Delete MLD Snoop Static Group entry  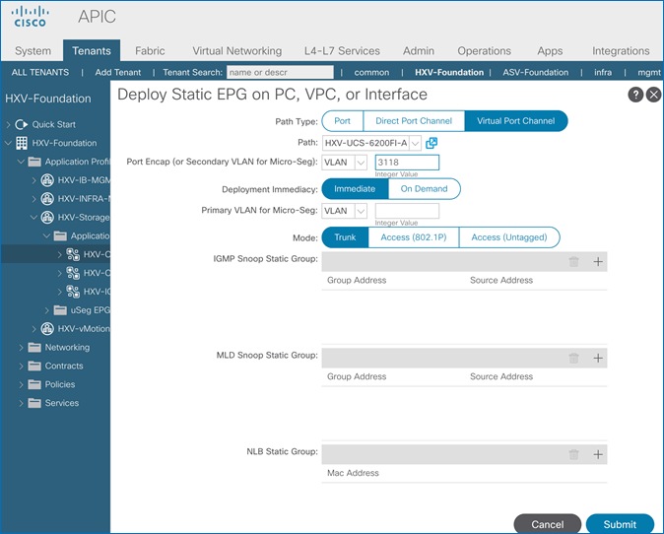click(x=573, y=359)
